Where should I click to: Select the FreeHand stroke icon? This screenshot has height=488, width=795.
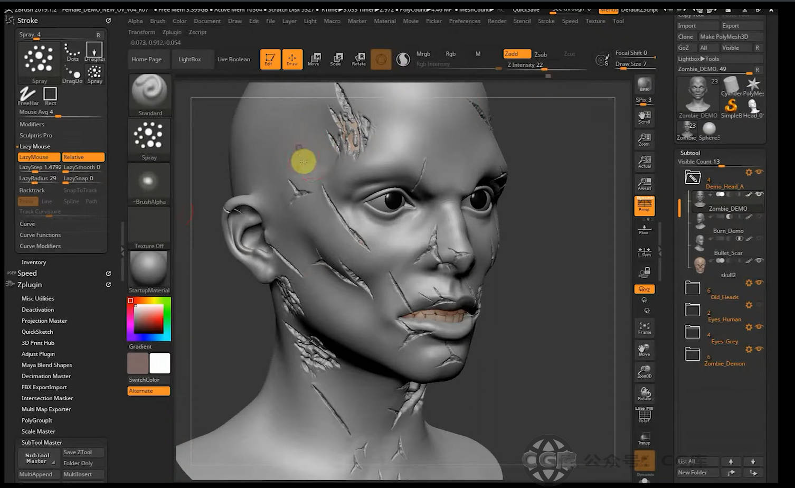(28, 96)
